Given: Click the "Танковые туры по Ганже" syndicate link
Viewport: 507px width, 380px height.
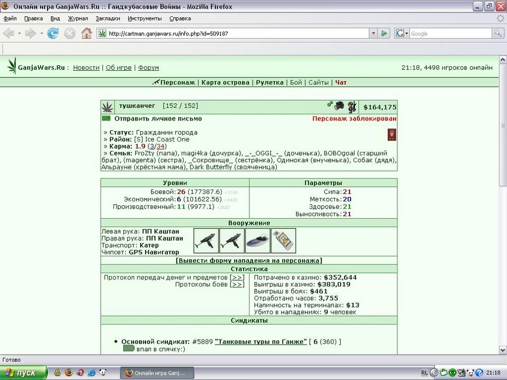Looking at the screenshot, I should click(x=261, y=341).
